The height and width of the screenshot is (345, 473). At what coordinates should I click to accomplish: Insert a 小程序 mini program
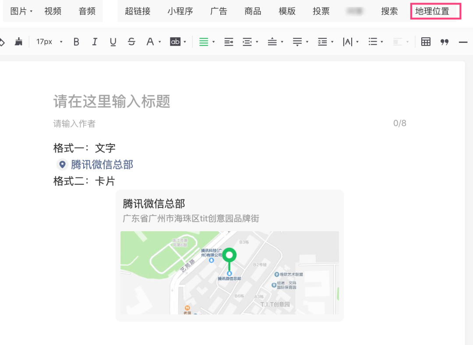180,11
